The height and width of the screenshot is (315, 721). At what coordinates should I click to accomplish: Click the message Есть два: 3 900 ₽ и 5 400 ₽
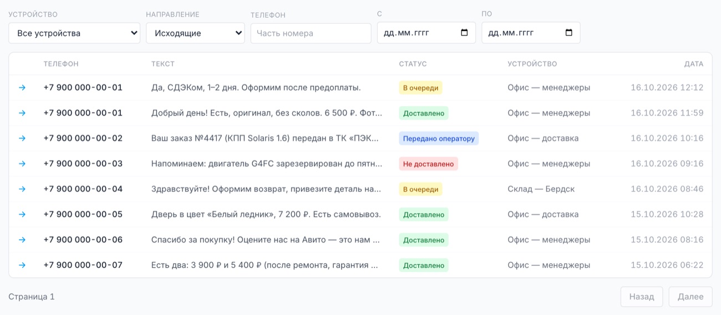(x=265, y=266)
